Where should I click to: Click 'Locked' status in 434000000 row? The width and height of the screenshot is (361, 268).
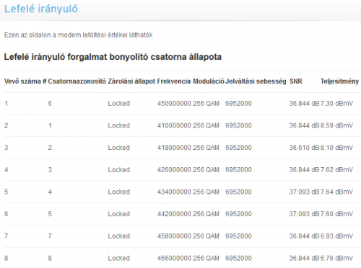[x=118, y=192]
